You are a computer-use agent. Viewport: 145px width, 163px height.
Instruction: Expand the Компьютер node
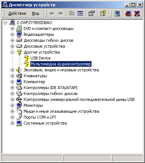[12, 82]
